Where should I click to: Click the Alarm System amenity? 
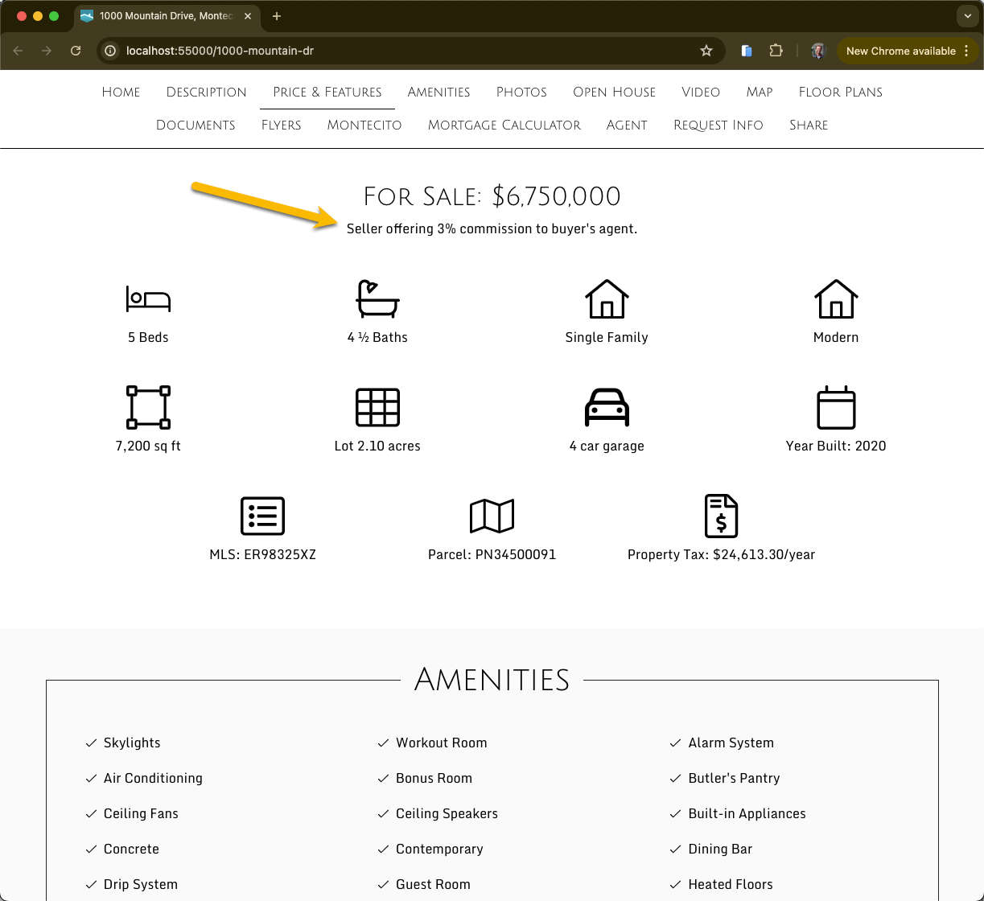tap(731, 743)
